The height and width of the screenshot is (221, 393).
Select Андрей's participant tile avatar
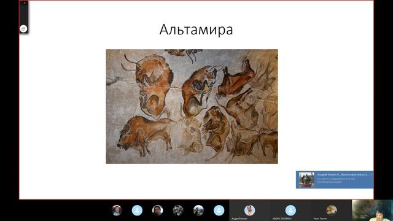pos(250,210)
